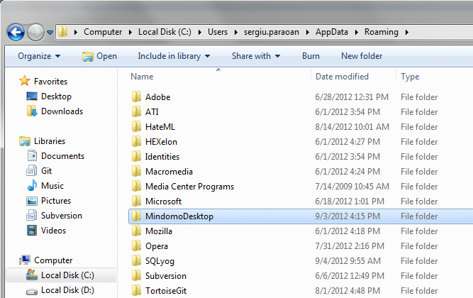
Task: Select the HEXelon folder icon
Action: click(x=136, y=141)
